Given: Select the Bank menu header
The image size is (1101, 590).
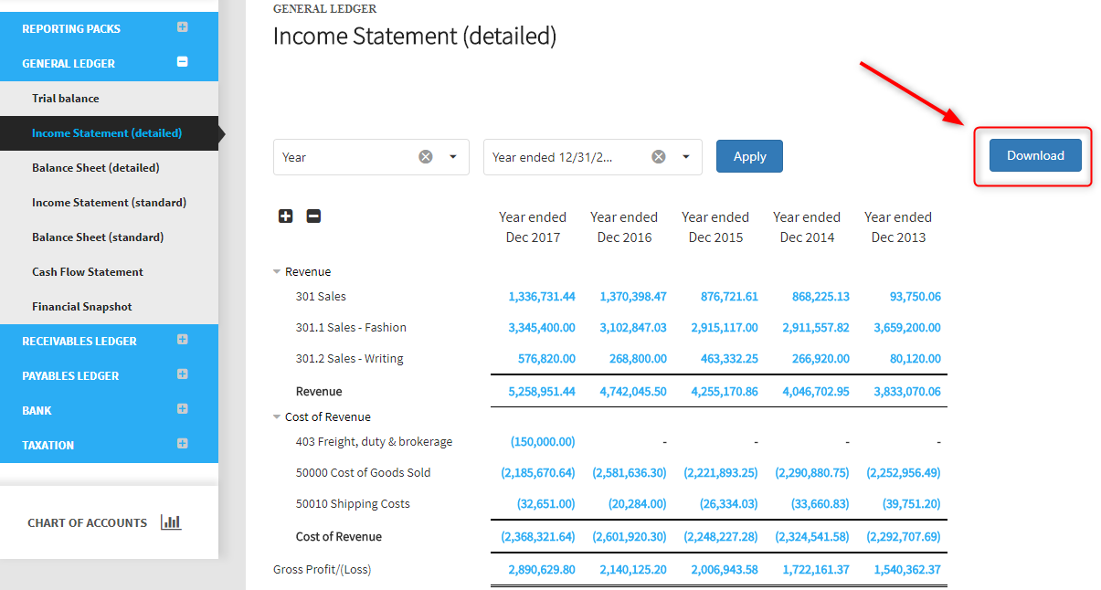Looking at the screenshot, I should pos(37,410).
